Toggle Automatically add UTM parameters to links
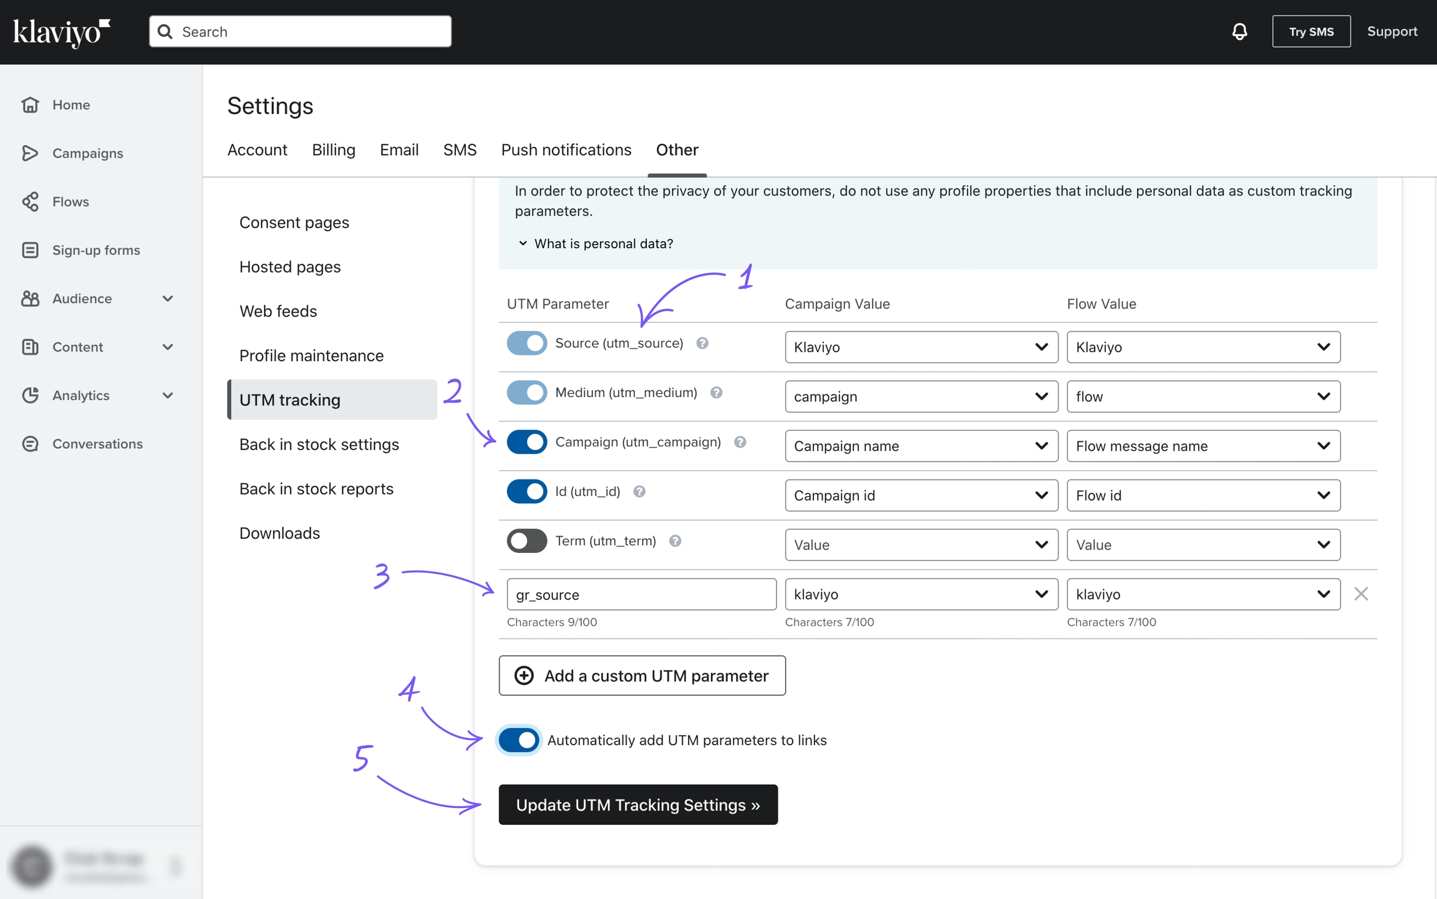The image size is (1437, 899). [519, 740]
